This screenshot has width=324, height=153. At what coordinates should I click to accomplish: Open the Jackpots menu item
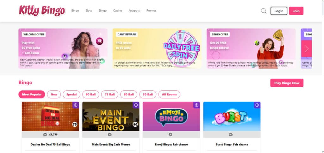click(x=134, y=10)
